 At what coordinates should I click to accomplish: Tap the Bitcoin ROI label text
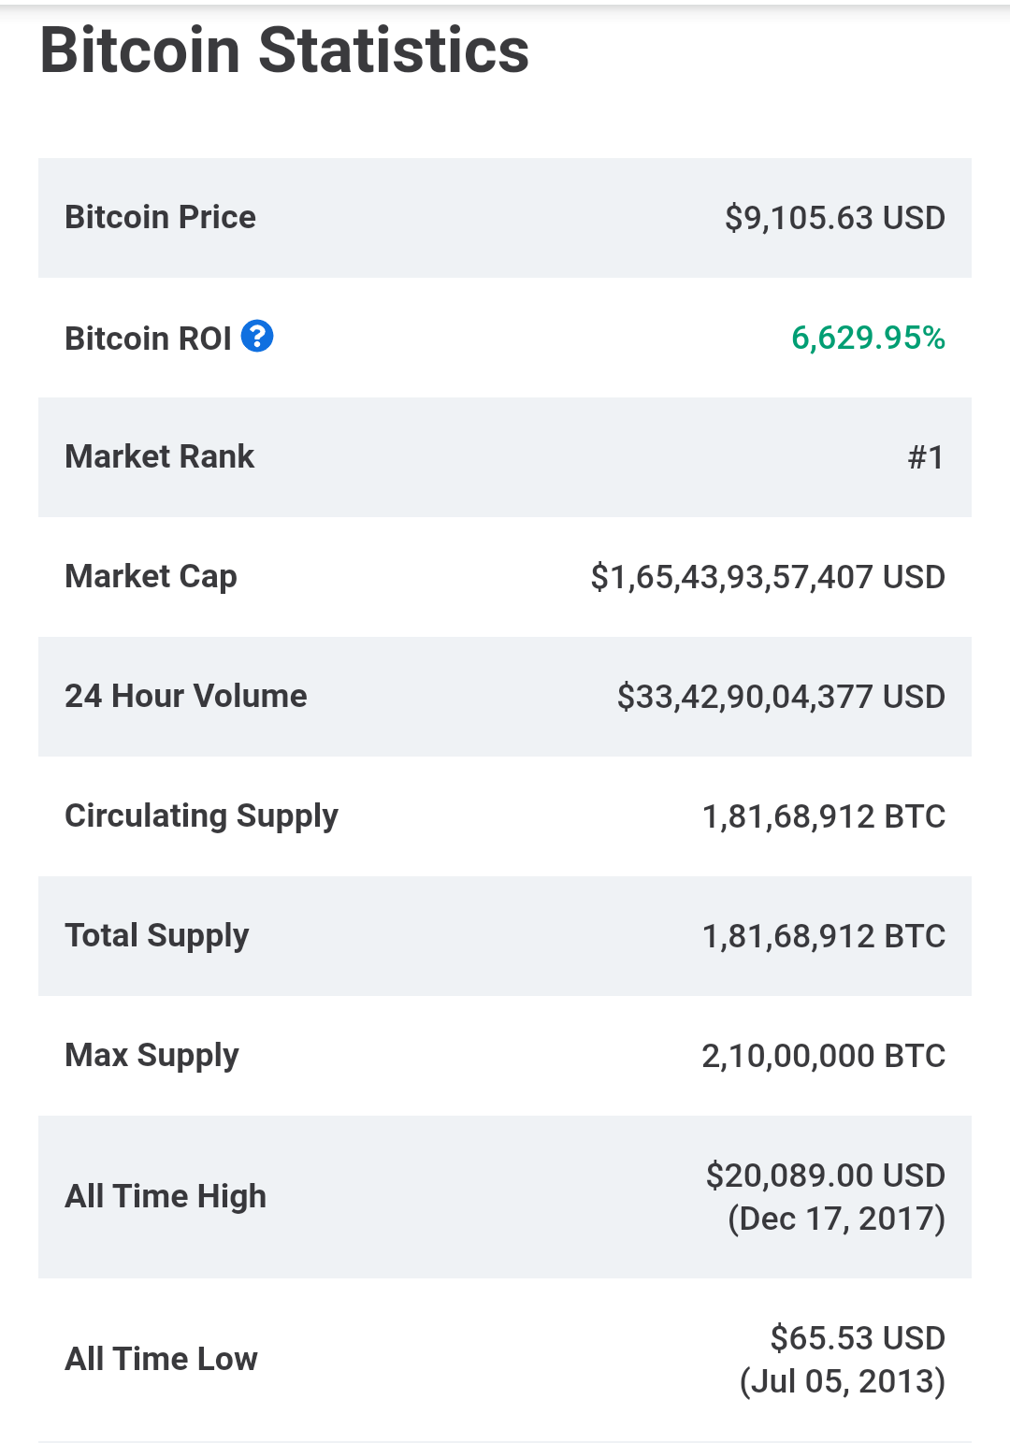[148, 339]
